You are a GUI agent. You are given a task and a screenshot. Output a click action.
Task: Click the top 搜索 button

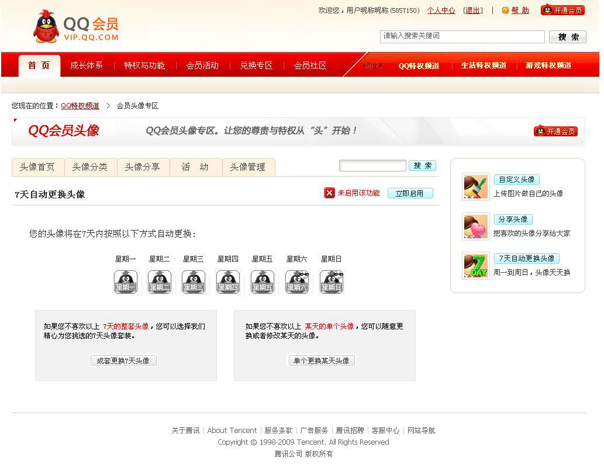click(568, 37)
